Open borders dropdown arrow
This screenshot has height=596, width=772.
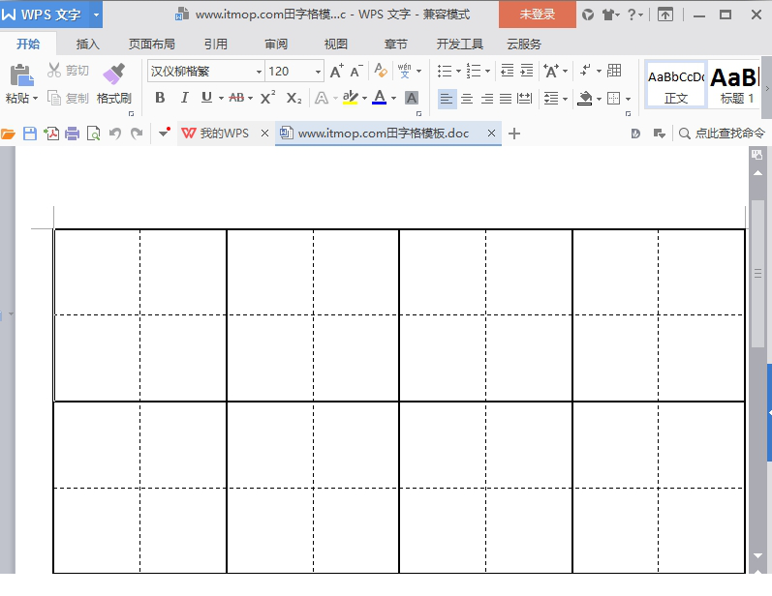click(x=629, y=99)
